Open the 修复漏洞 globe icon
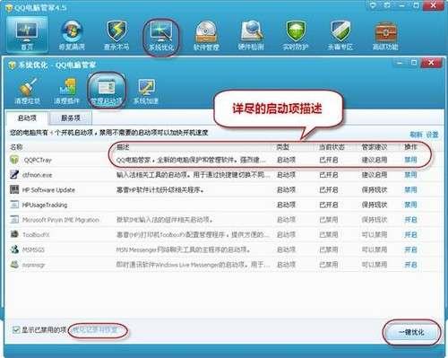This screenshot has width=448, height=358. (x=72, y=34)
